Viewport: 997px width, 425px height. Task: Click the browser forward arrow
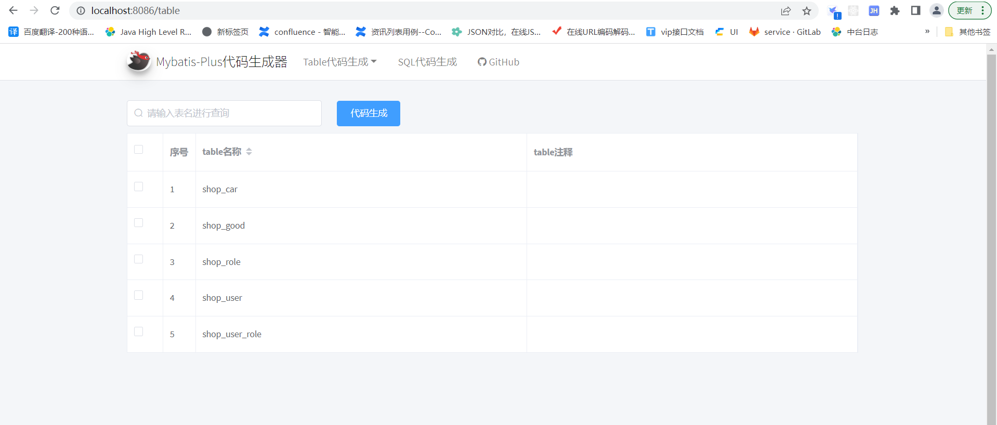(34, 10)
